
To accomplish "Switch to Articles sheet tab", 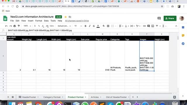I will tap(95, 97).
